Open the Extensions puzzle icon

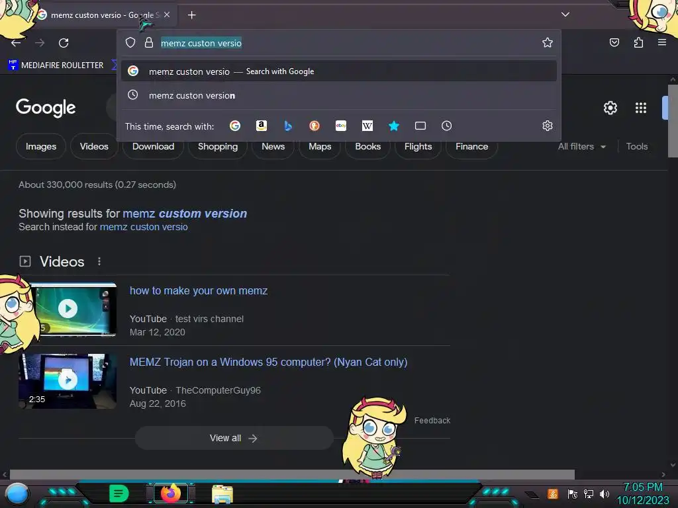pyautogui.click(x=638, y=42)
